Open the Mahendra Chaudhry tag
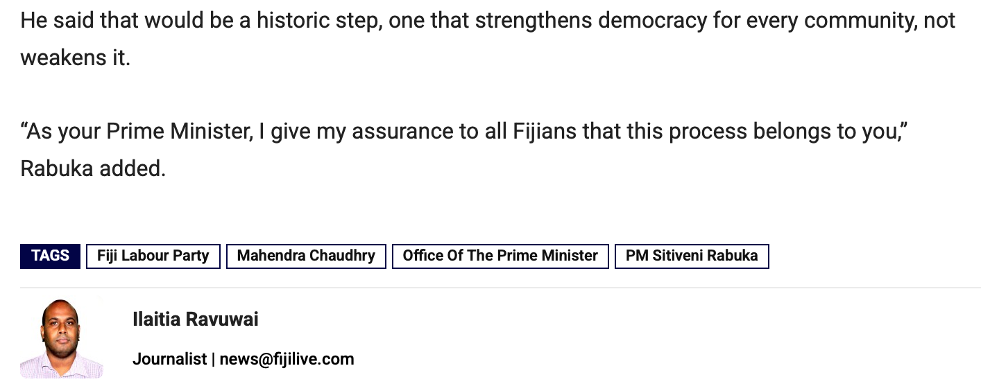981x384 pixels. tap(306, 256)
